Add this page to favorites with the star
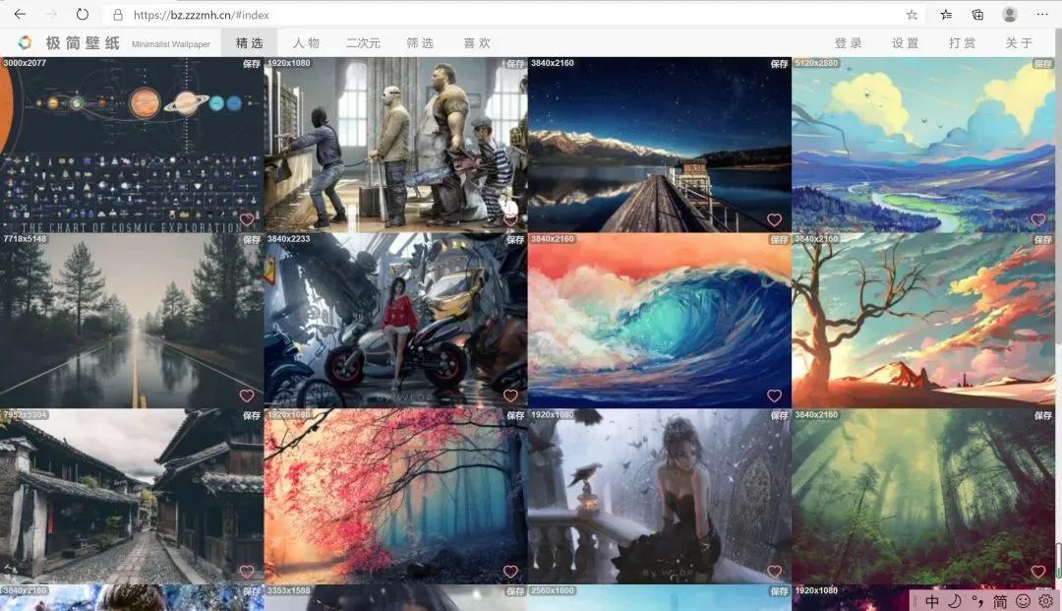Screen dimensions: 1062x611 (912, 14)
